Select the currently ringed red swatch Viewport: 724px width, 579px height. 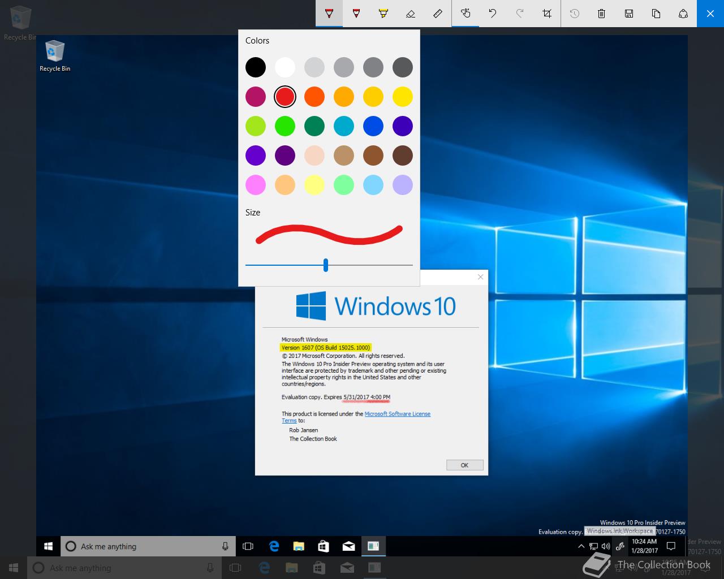click(x=285, y=97)
